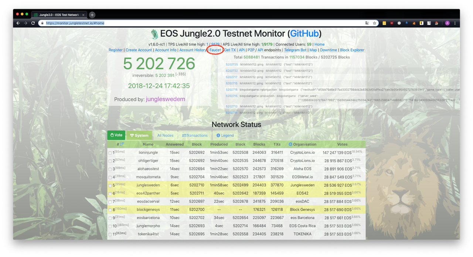Click producer name jungleswedem
The width and height of the screenshot is (473, 257).
166,99
